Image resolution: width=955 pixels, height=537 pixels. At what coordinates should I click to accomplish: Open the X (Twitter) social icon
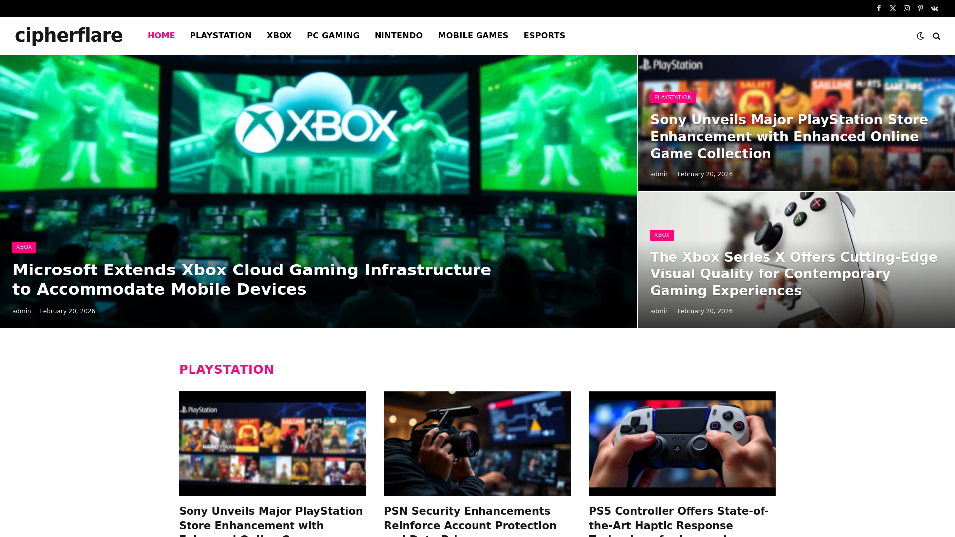pyautogui.click(x=893, y=8)
